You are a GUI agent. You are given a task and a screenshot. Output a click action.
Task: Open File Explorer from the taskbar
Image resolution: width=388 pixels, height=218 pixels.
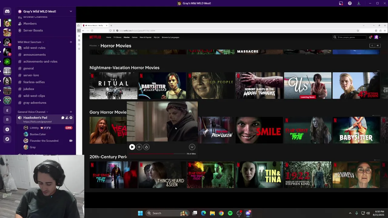(x=212, y=213)
